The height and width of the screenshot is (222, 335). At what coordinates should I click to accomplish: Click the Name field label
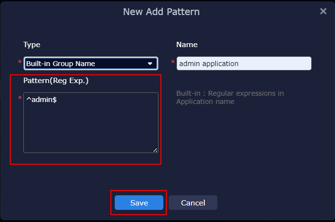click(187, 45)
